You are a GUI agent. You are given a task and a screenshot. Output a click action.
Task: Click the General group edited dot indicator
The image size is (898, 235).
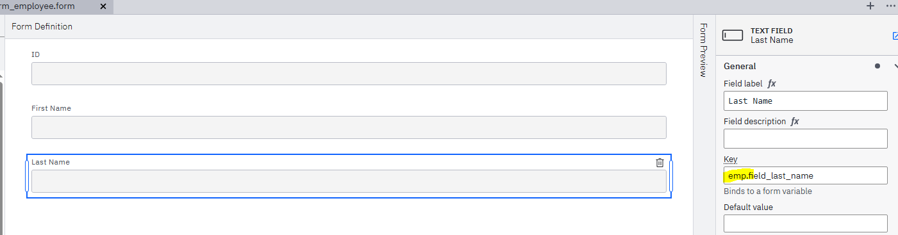point(877,66)
